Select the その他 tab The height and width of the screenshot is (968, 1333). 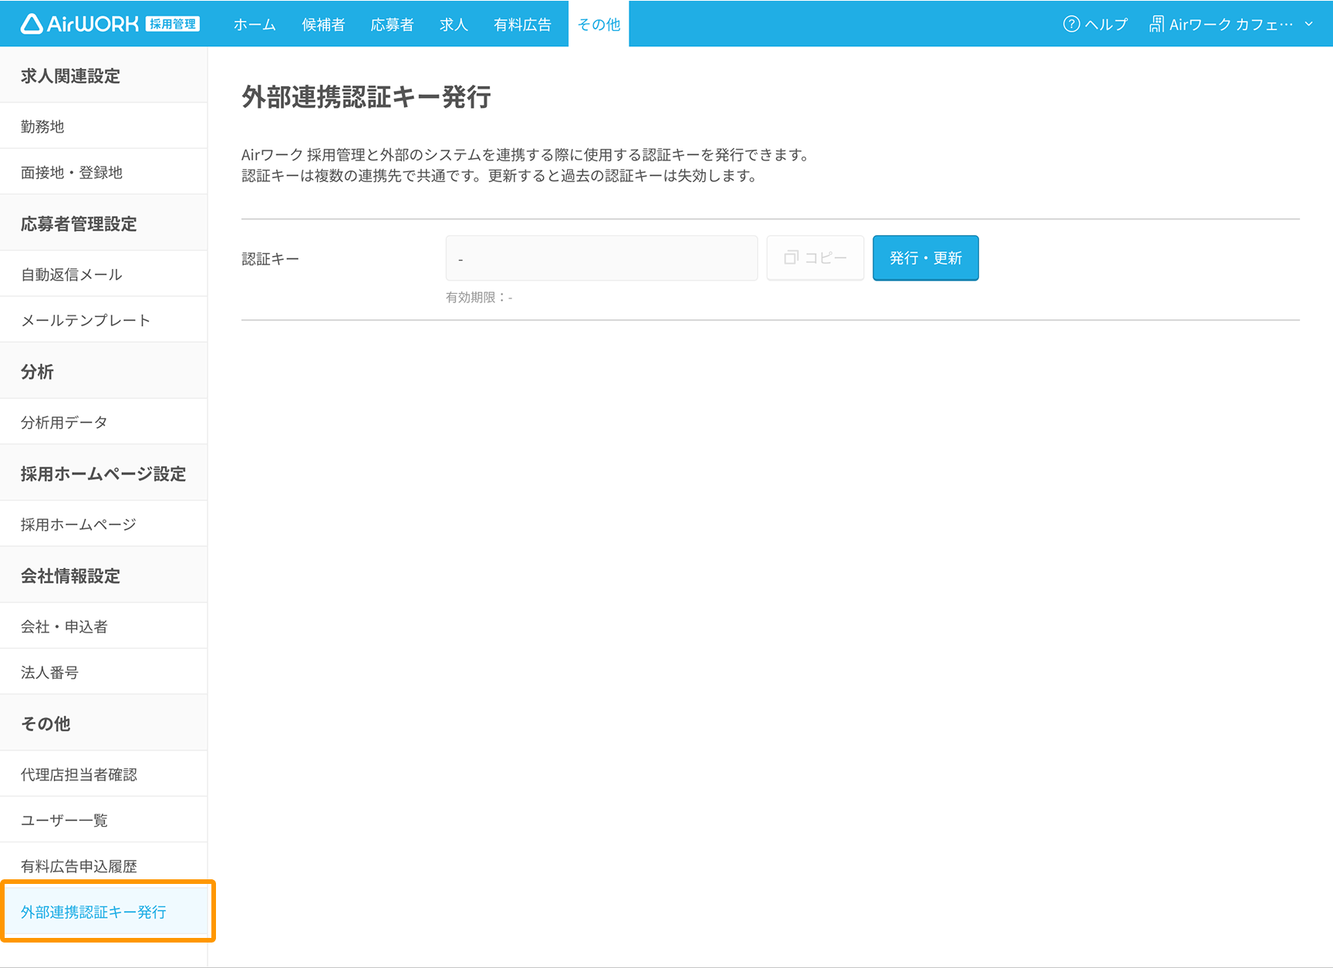599,25
